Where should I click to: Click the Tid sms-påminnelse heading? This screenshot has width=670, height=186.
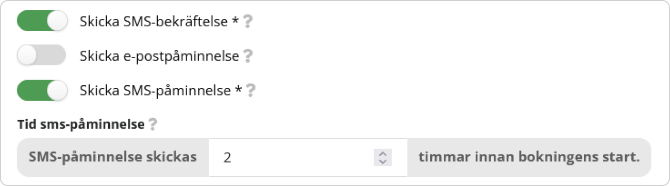81,125
